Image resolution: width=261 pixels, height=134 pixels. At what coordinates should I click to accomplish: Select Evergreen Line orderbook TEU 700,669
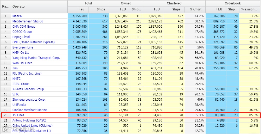216,47
